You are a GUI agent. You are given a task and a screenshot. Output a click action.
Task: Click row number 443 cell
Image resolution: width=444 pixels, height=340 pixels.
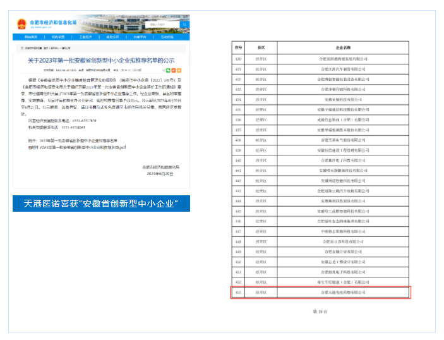pyautogui.click(x=238, y=191)
